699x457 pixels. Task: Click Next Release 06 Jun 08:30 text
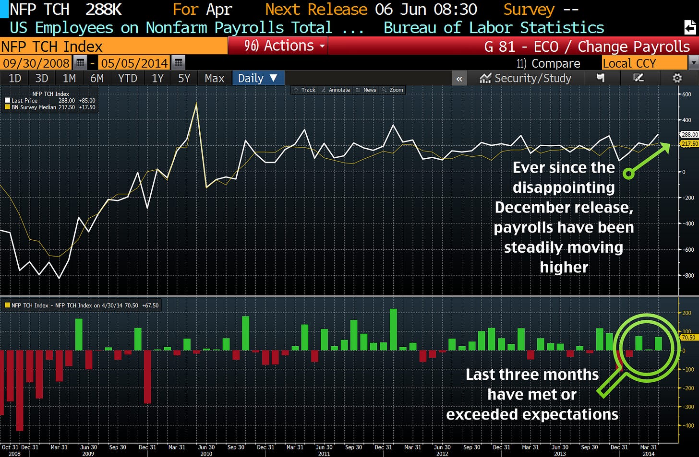(x=371, y=9)
